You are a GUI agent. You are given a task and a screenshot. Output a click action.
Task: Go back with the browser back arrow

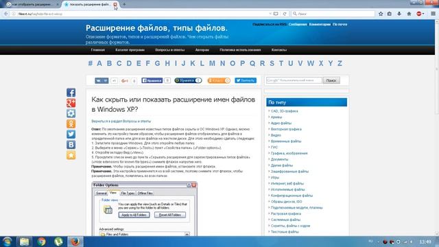(x=6, y=14)
